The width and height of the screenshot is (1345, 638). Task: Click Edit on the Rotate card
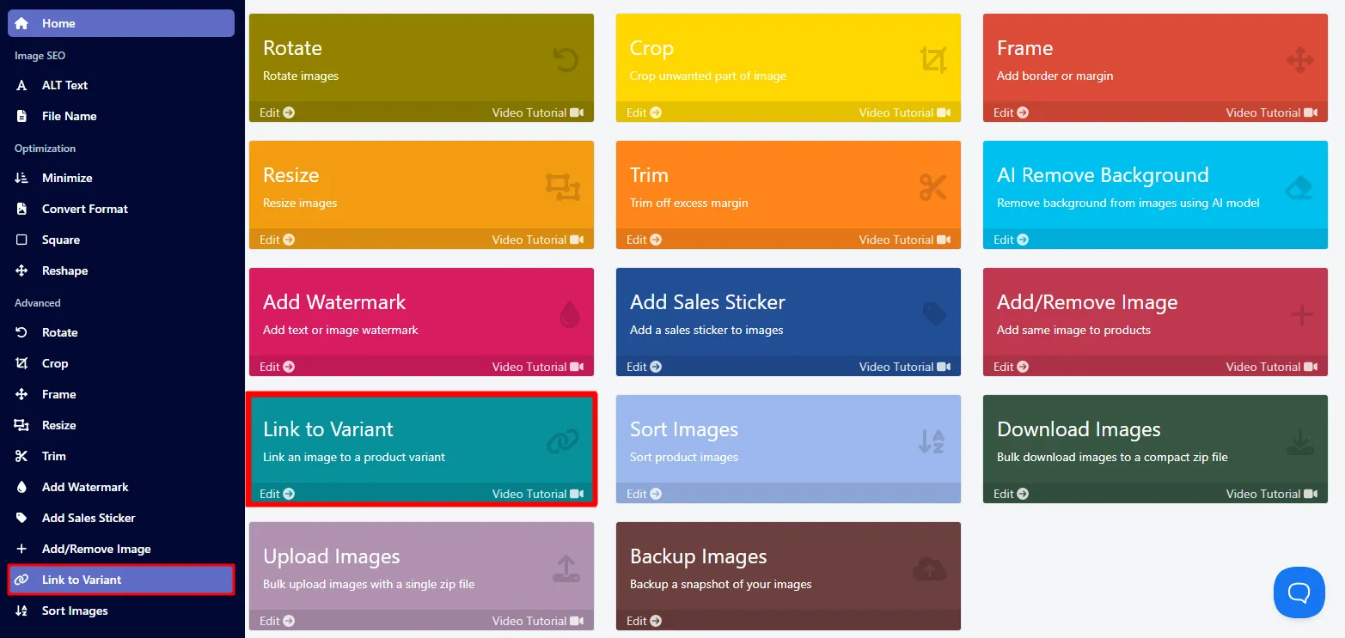click(277, 112)
